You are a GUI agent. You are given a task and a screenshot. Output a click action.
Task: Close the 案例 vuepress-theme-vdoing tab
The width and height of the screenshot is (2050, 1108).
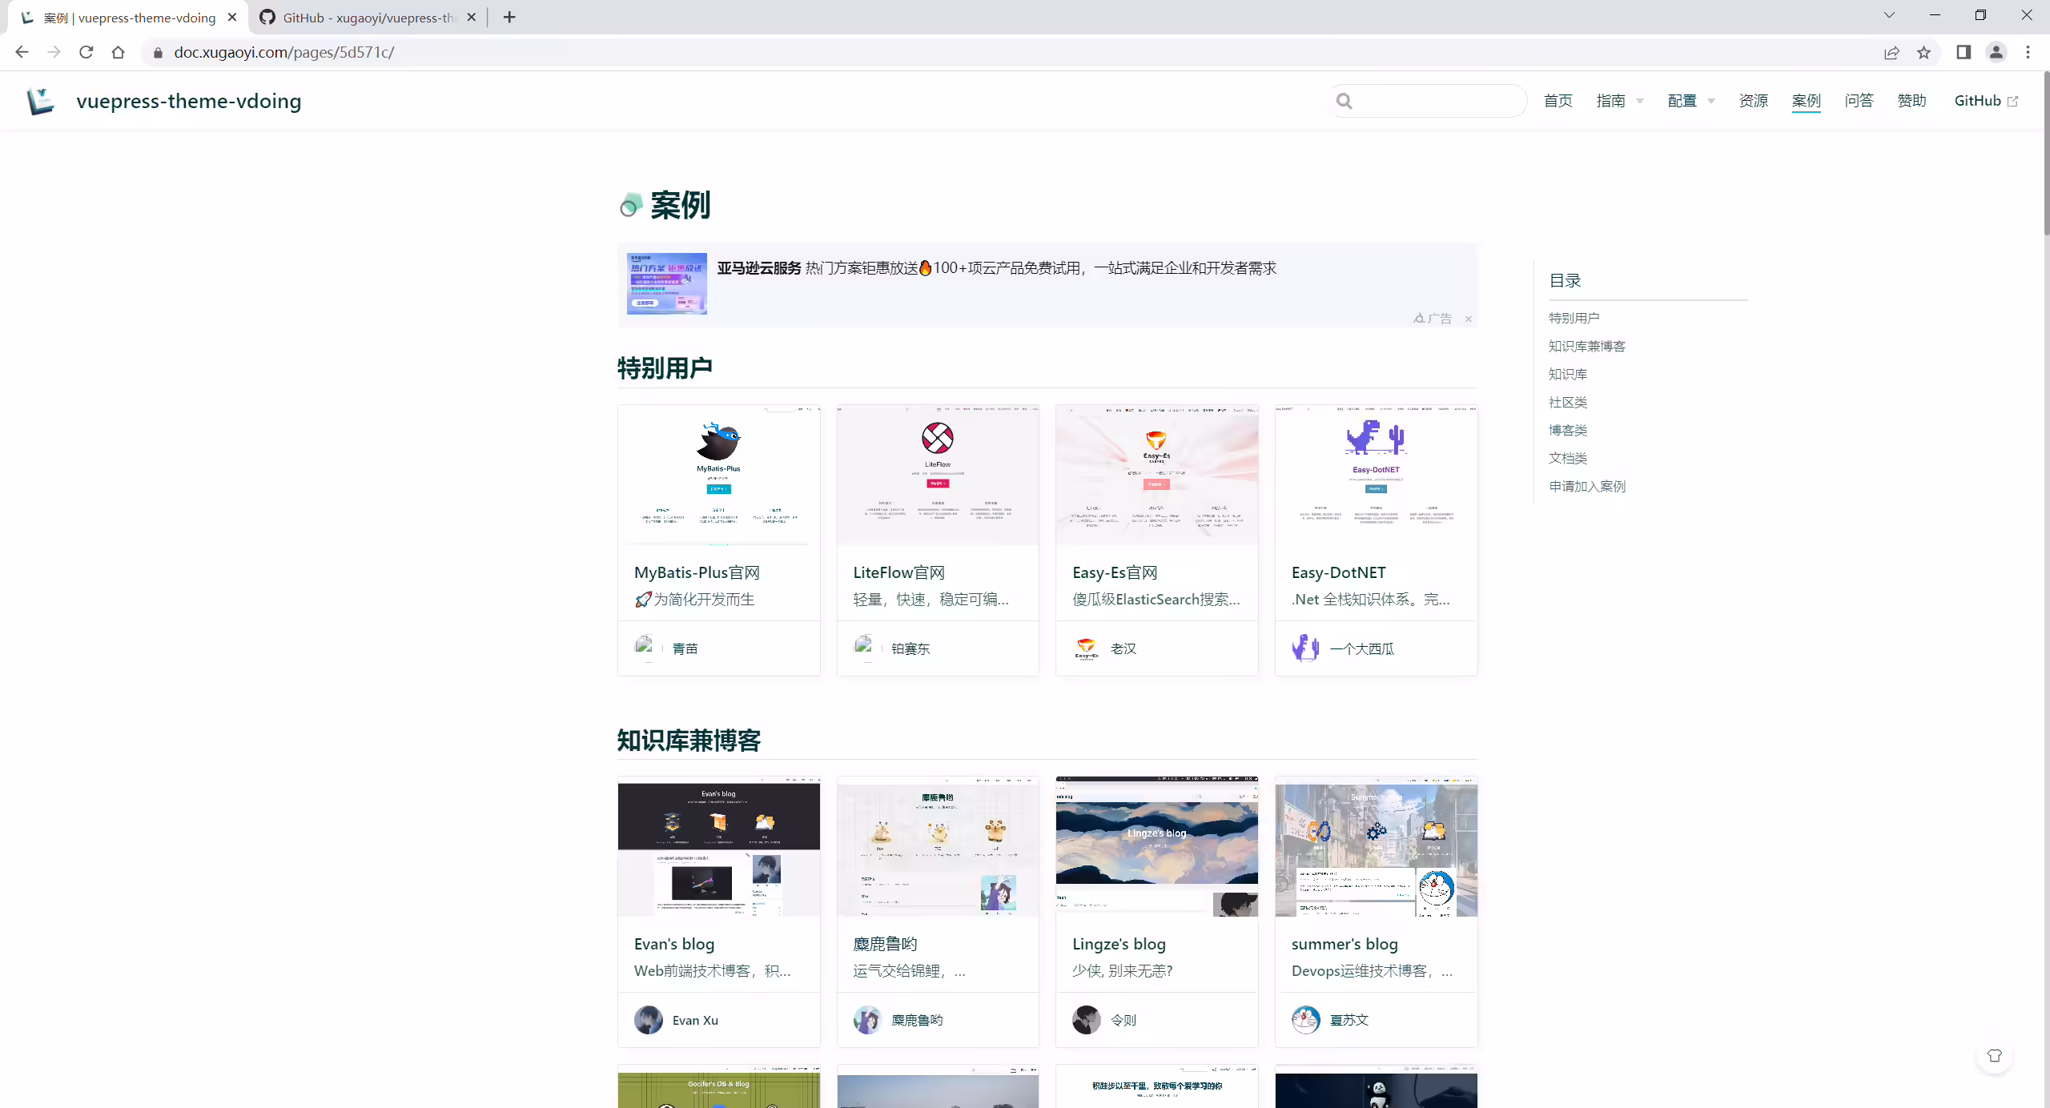coord(232,17)
